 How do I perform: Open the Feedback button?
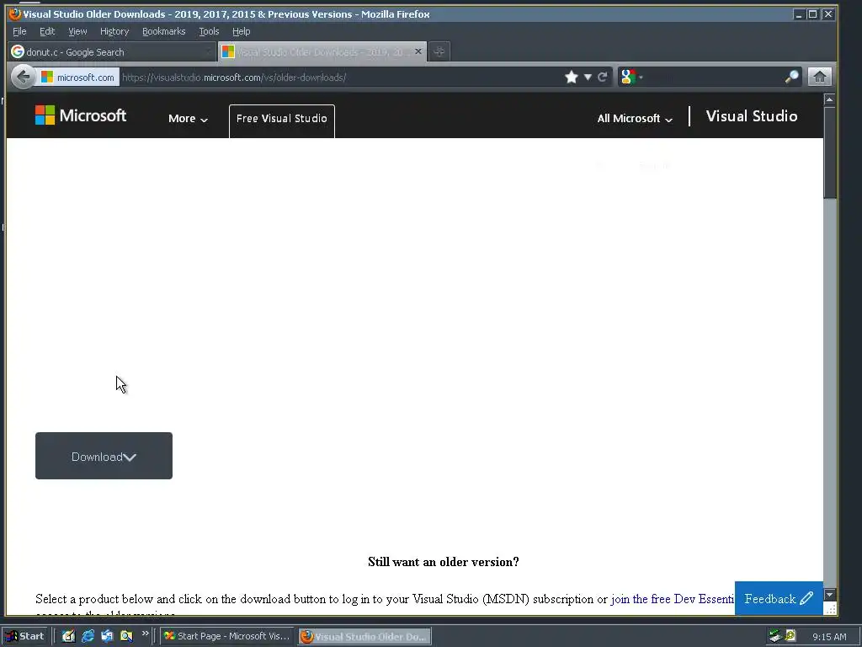[779, 599]
